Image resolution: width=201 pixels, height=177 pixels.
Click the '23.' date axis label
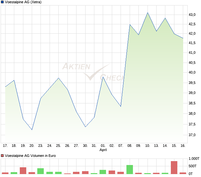pyautogui.click(x=41, y=146)
